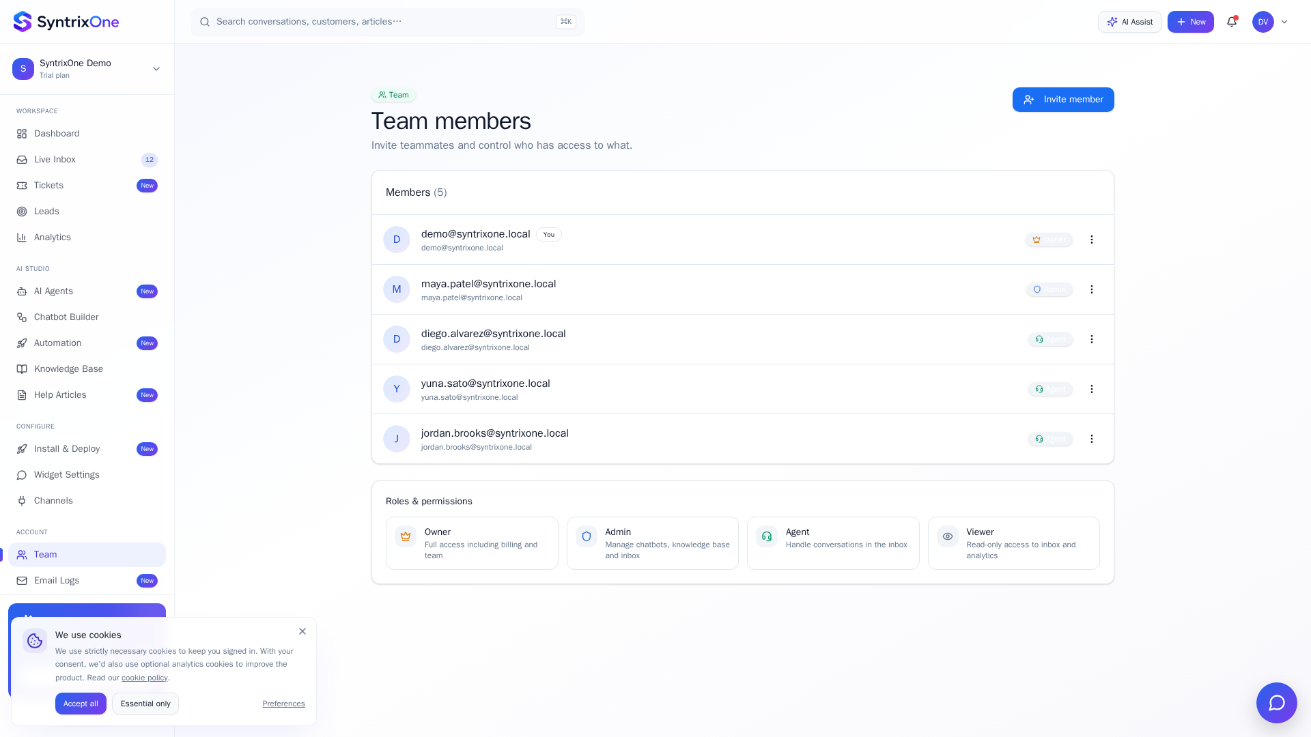Click the Admin shield icon in roles
1311x737 pixels.
(x=587, y=536)
